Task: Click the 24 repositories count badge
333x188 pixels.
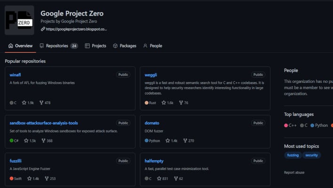Action: point(74,46)
